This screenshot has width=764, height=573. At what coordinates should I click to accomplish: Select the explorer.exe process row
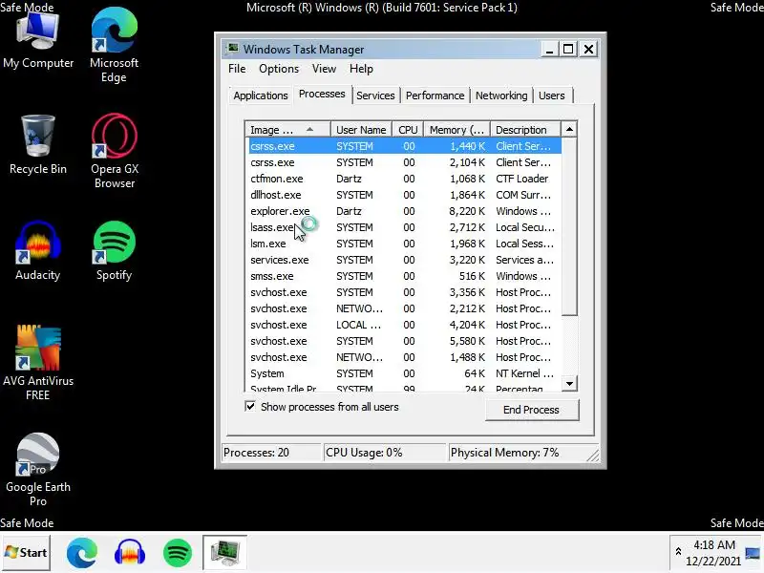pyautogui.click(x=404, y=211)
